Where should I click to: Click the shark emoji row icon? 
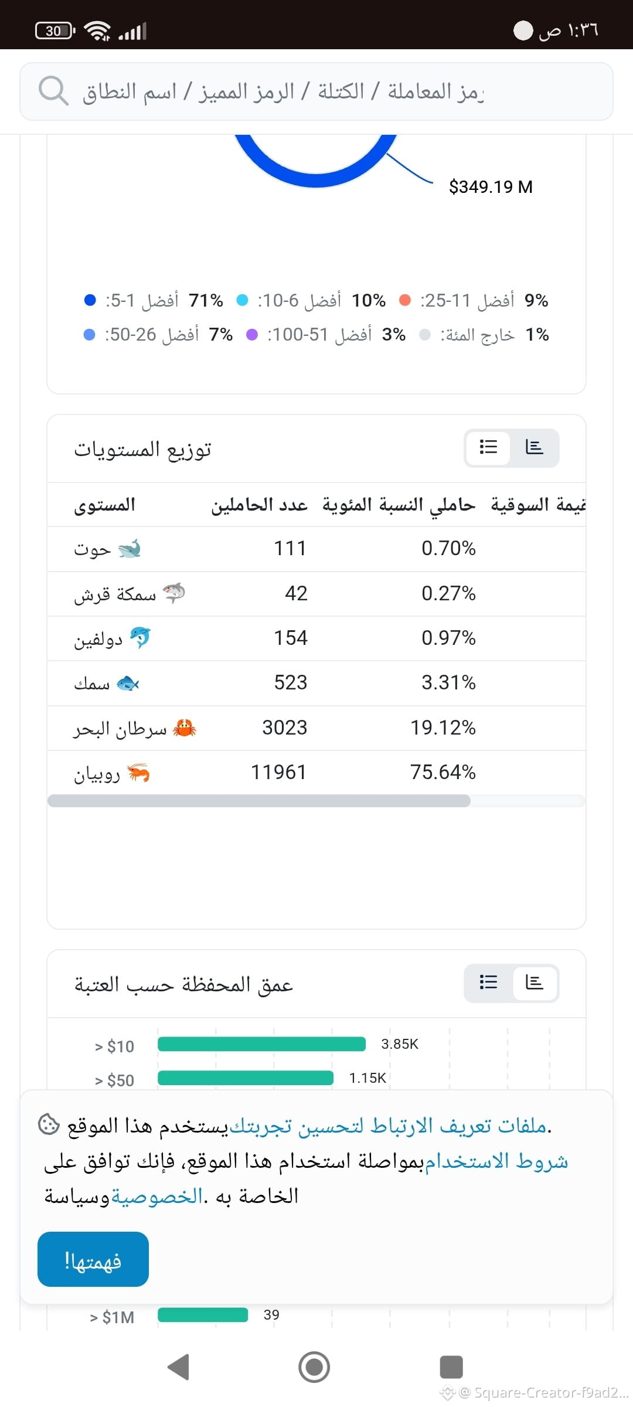pyautogui.click(x=174, y=593)
